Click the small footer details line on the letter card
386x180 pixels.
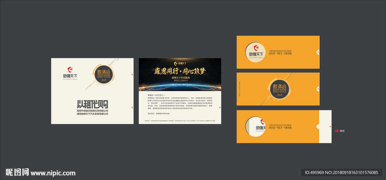180,121
